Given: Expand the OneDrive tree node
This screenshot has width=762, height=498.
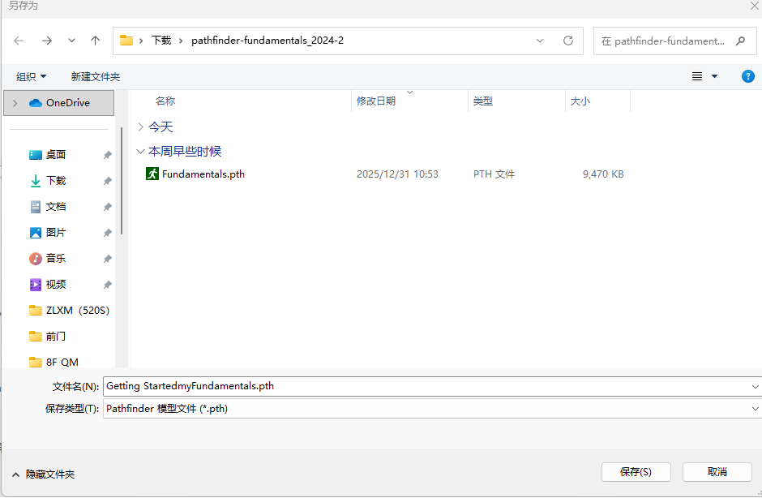Looking at the screenshot, I should point(15,103).
